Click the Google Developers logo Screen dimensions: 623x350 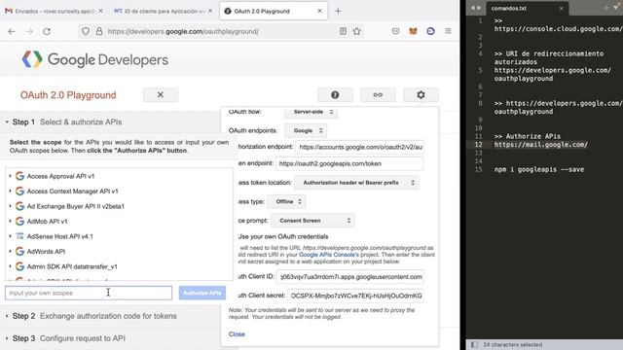(95, 60)
